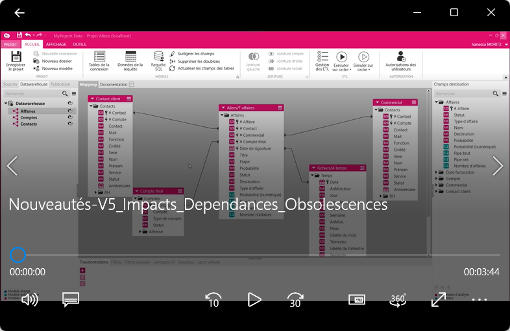Select the ACCUEIL ribbon tab

click(32, 44)
